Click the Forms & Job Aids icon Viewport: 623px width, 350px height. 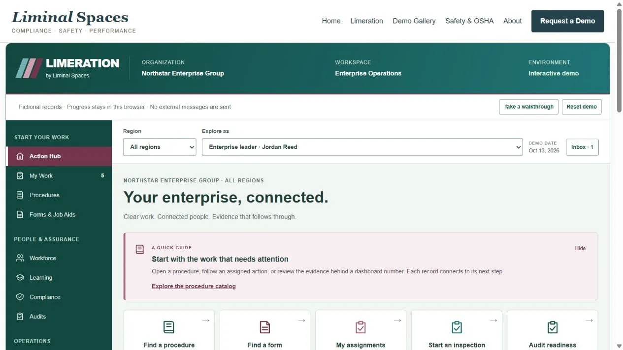point(20,214)
